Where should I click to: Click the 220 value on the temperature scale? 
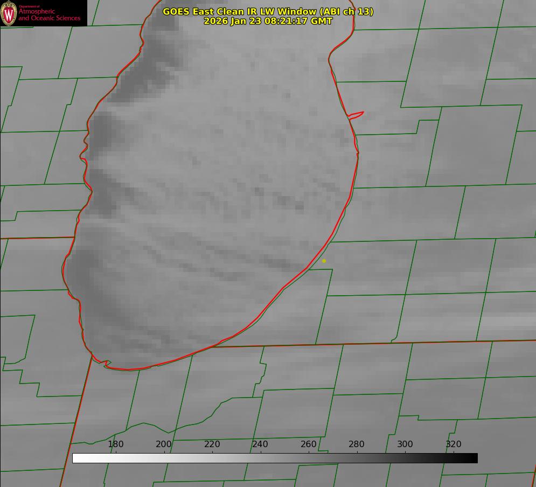212,444
